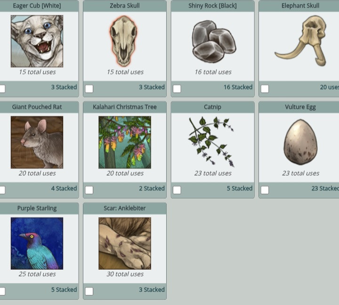Open the Kalahari Christmas Tree picture

point(125,142)
